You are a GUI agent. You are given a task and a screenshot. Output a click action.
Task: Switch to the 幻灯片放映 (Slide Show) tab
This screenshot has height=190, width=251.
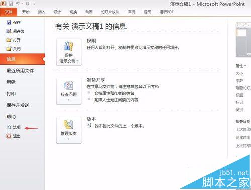pos(110,12)
